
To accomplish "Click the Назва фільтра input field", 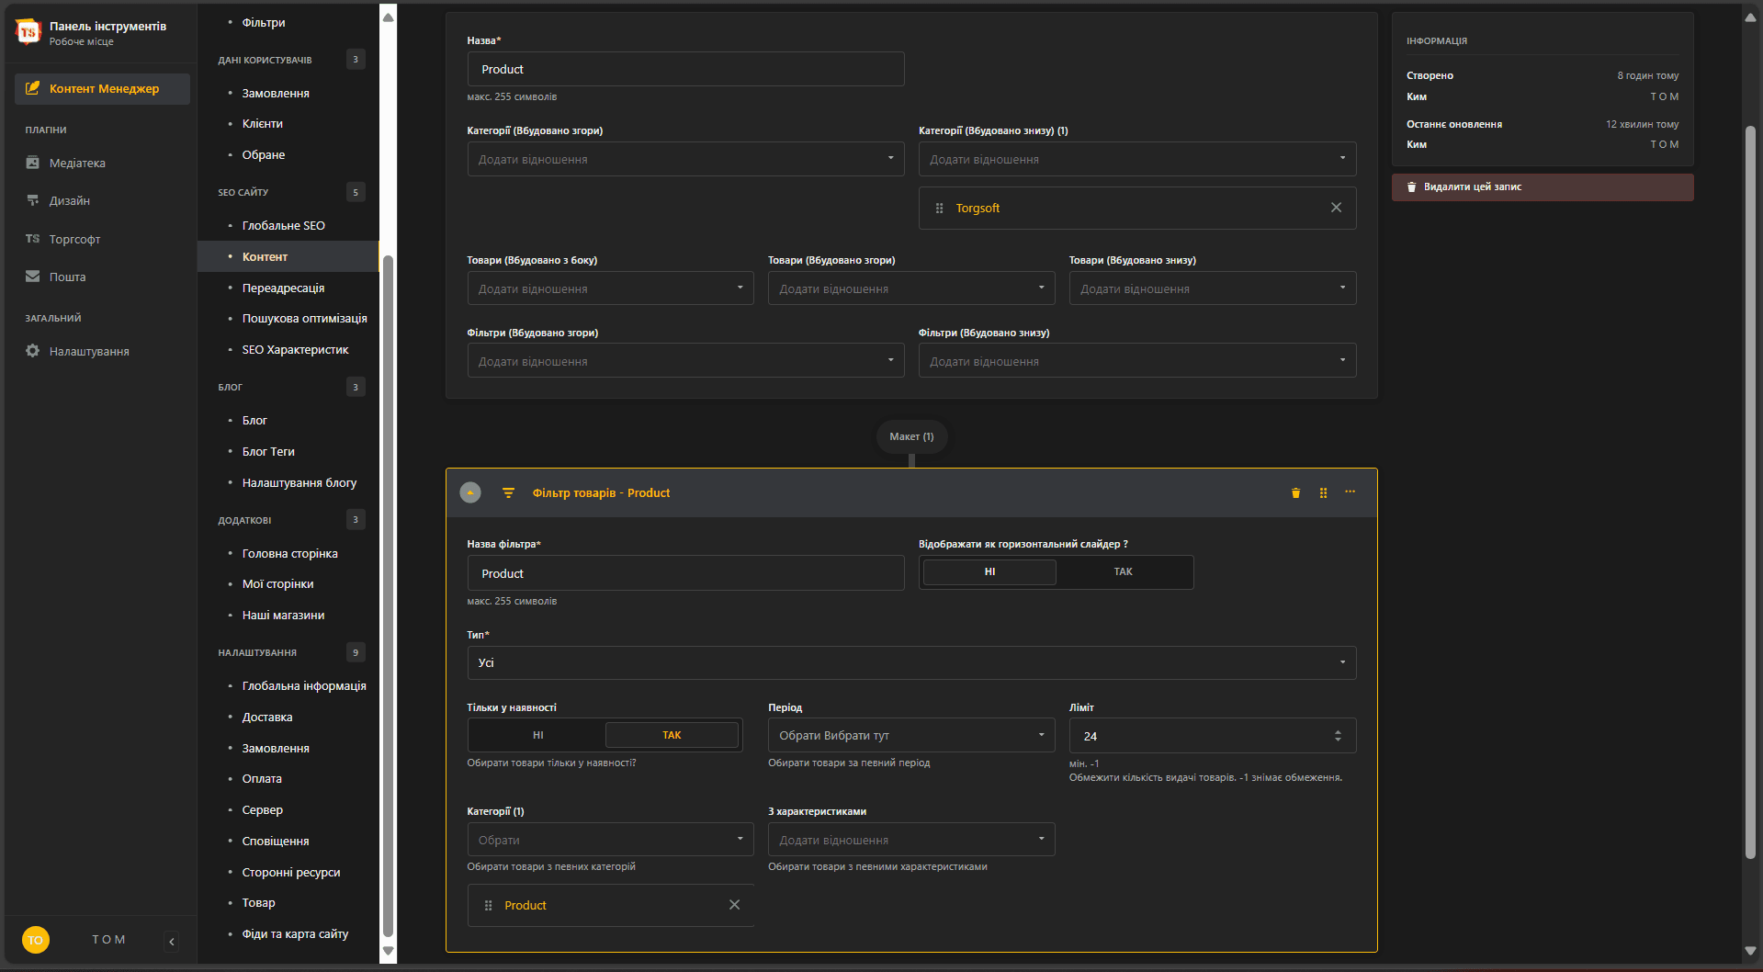I will point(685,573).
